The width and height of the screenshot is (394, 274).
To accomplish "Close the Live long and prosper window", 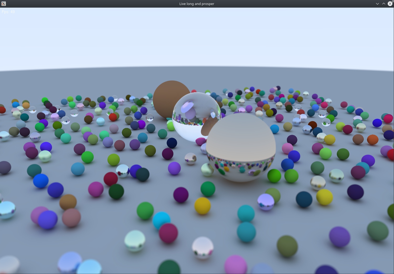I will click(x=390, y=4).
